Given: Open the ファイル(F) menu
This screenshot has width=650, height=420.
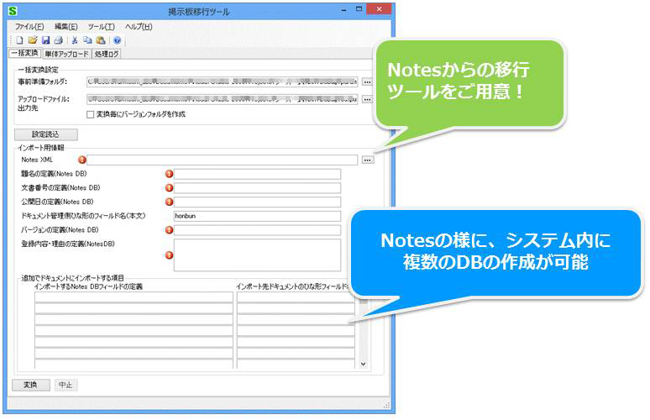Looking at the screenshot, I should click(29, 27).
